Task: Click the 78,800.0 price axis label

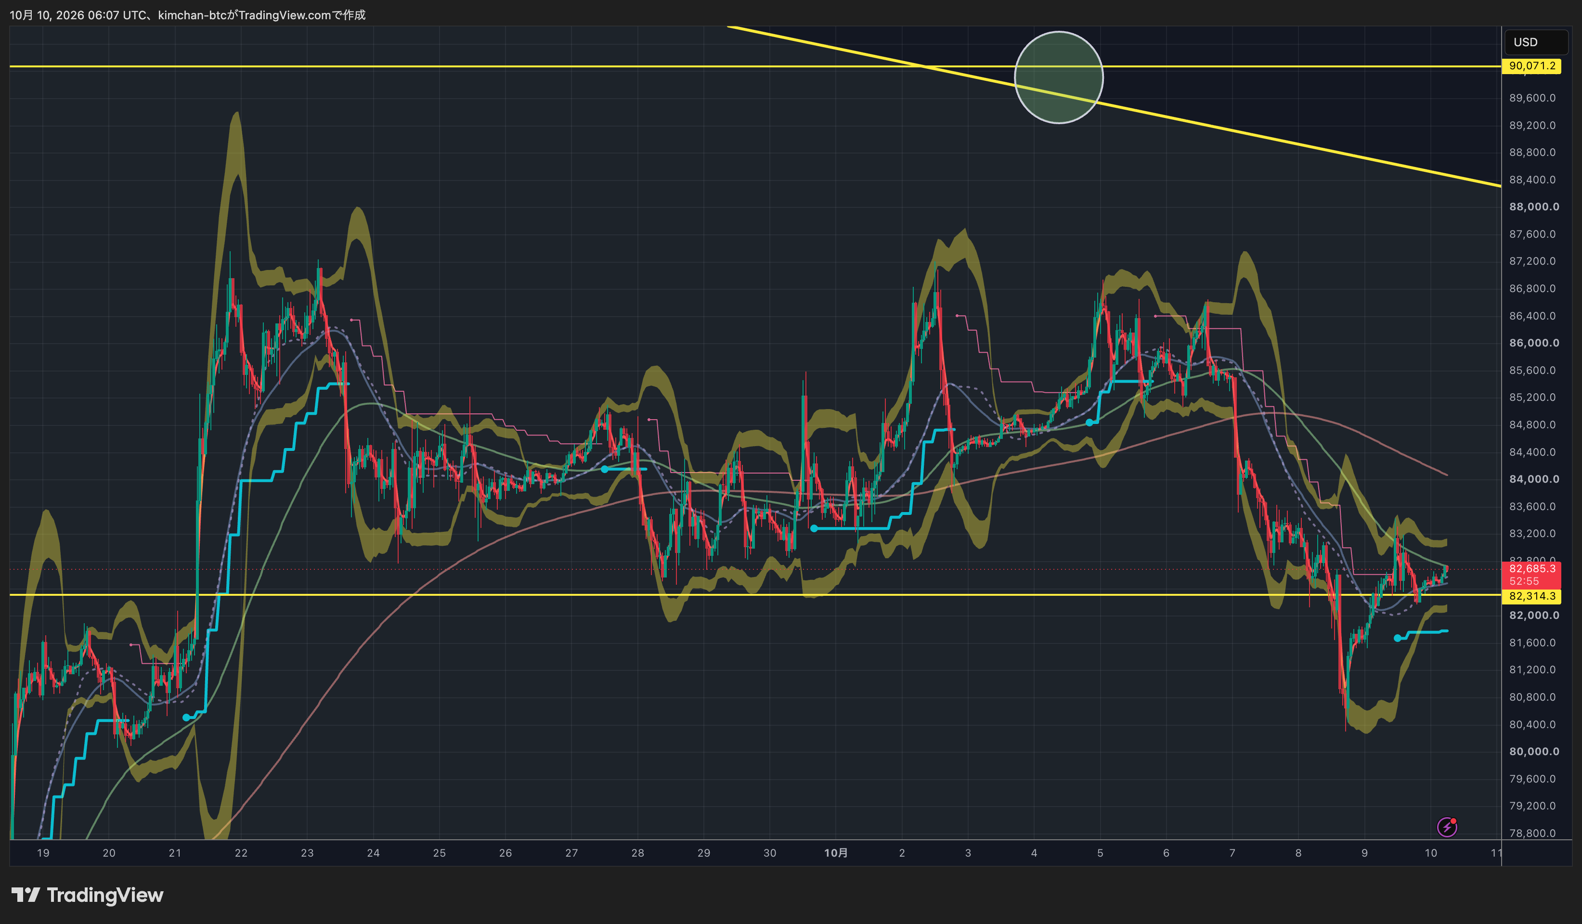Action: pyautogui.click(x=1532, y=834)
